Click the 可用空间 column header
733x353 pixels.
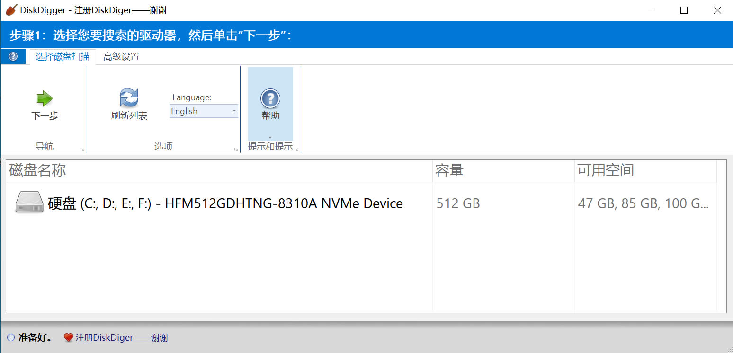point(606,171)
